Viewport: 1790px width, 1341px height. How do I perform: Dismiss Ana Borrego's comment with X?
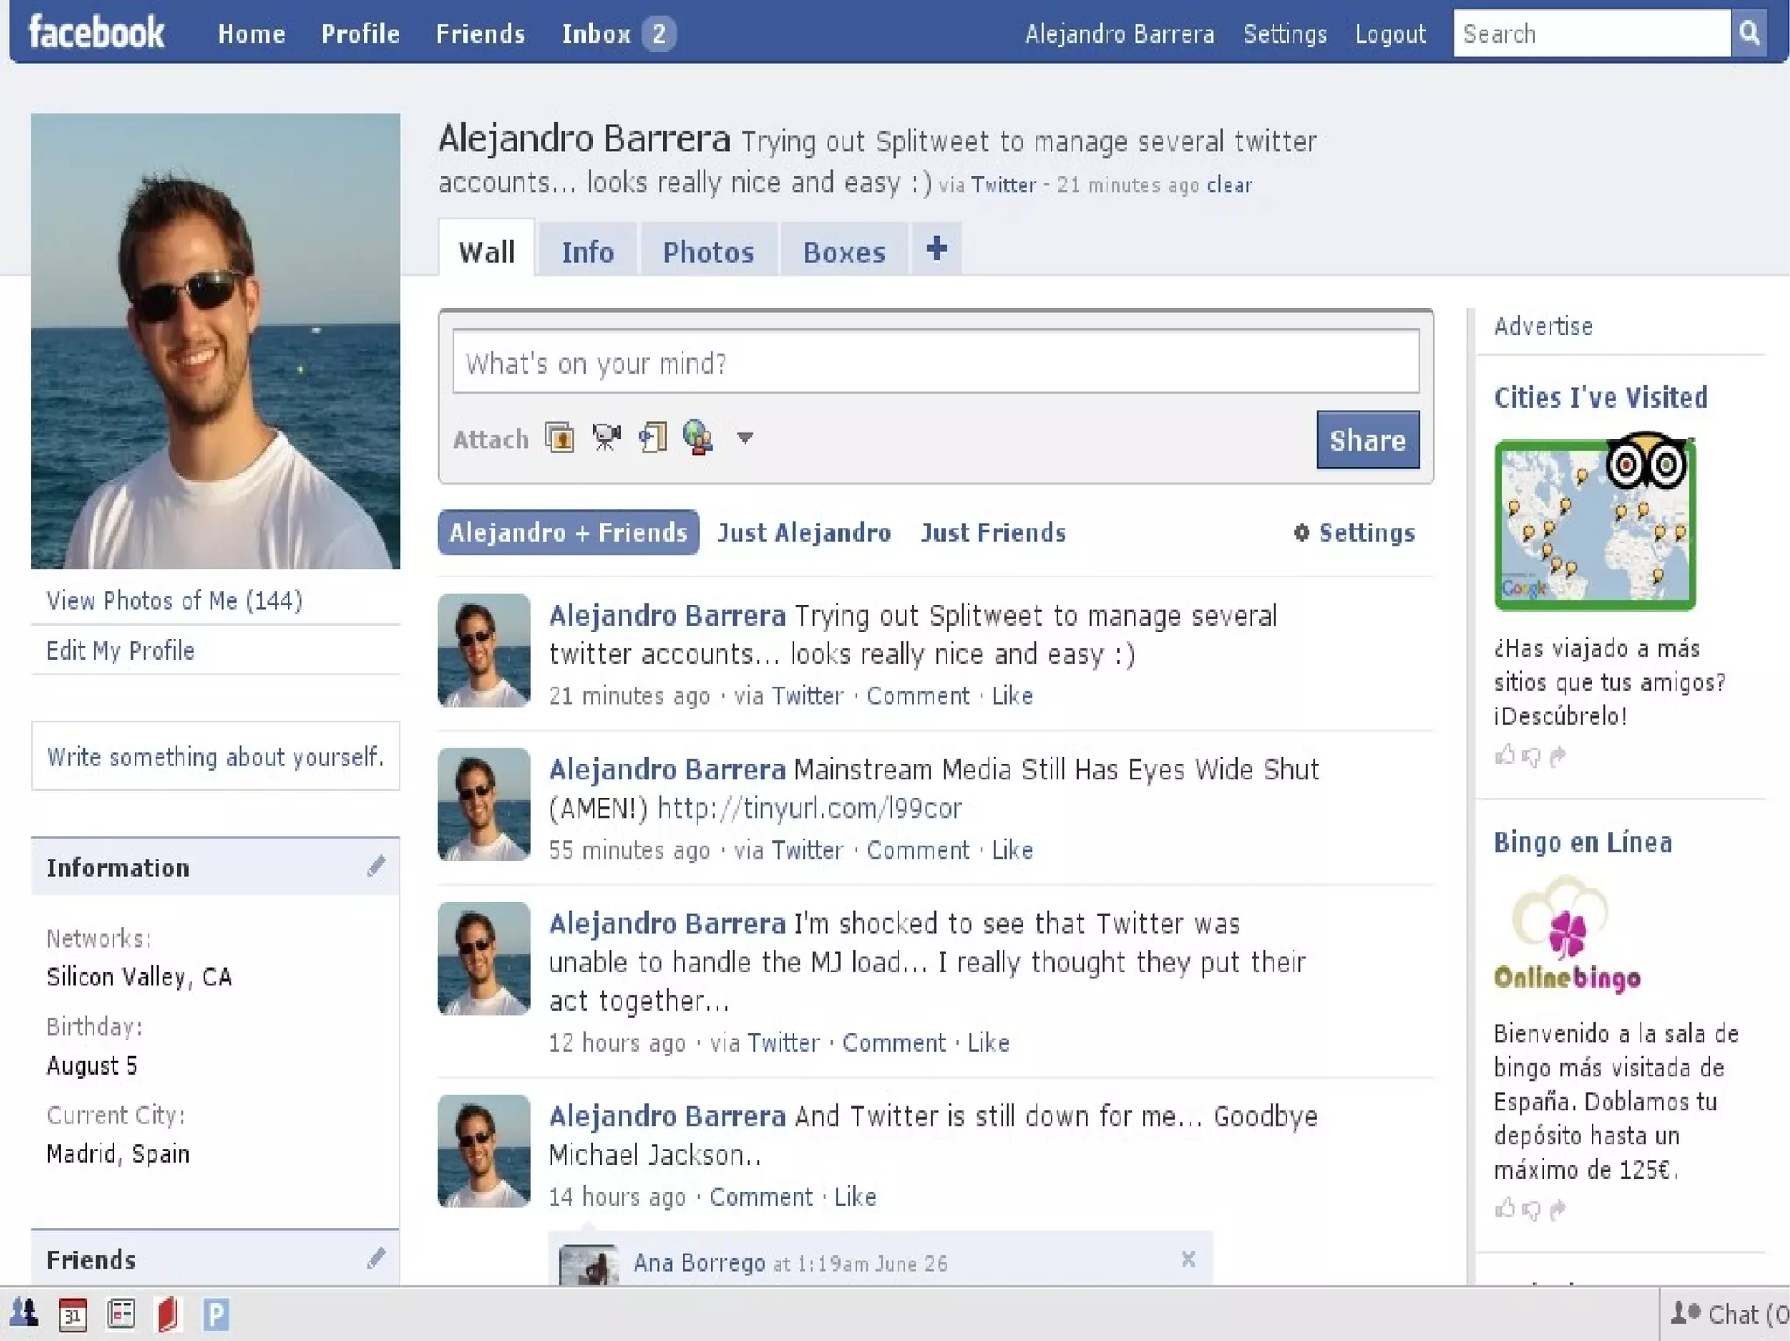1188,1259
